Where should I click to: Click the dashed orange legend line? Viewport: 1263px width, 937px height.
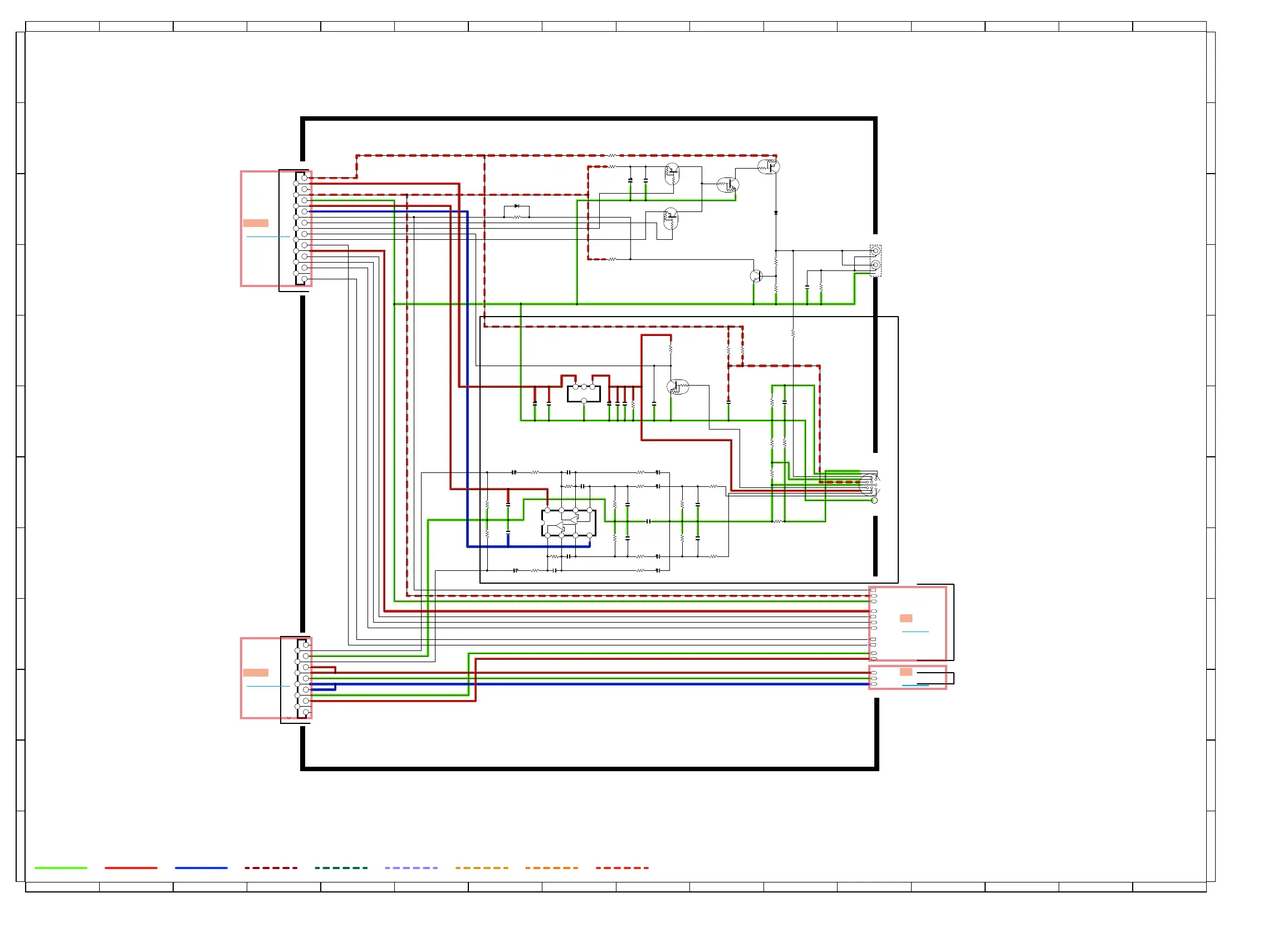pos(551,868)
